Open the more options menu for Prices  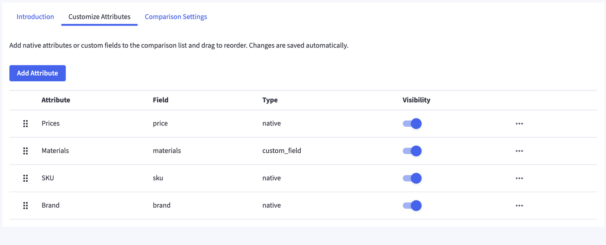coord(519,124)
